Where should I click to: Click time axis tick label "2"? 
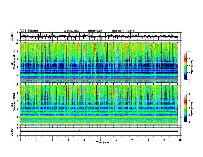click(52, 140)
